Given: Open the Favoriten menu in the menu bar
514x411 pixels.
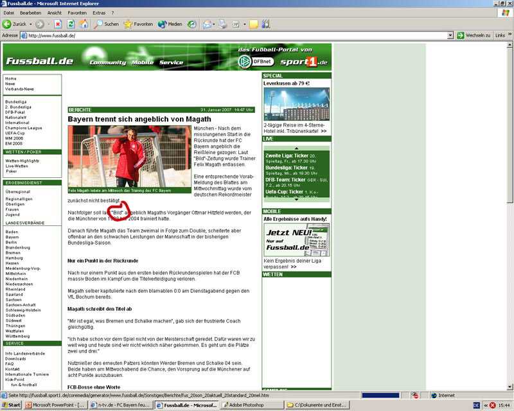Looking at the screenshot, I should pos(77,13).
